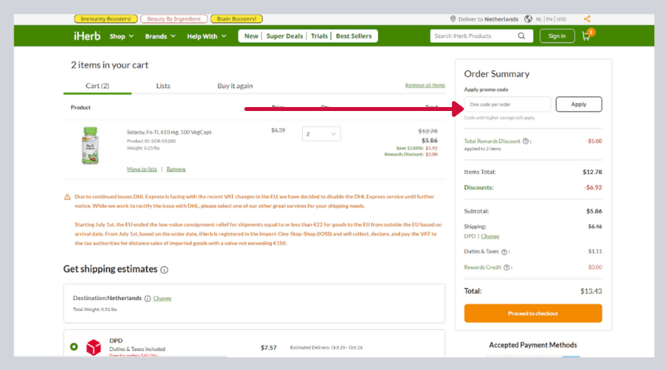Click the promo code input field
The width and height of the screenshot is (666, 370).
pos(507,104)
